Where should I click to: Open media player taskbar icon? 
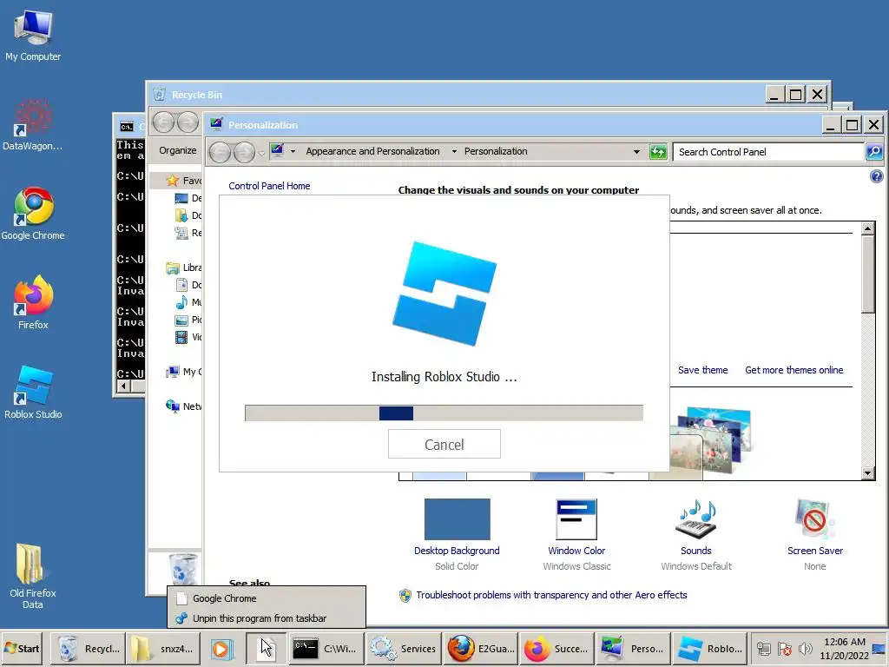pyautogui.click(x=221, y=648)
